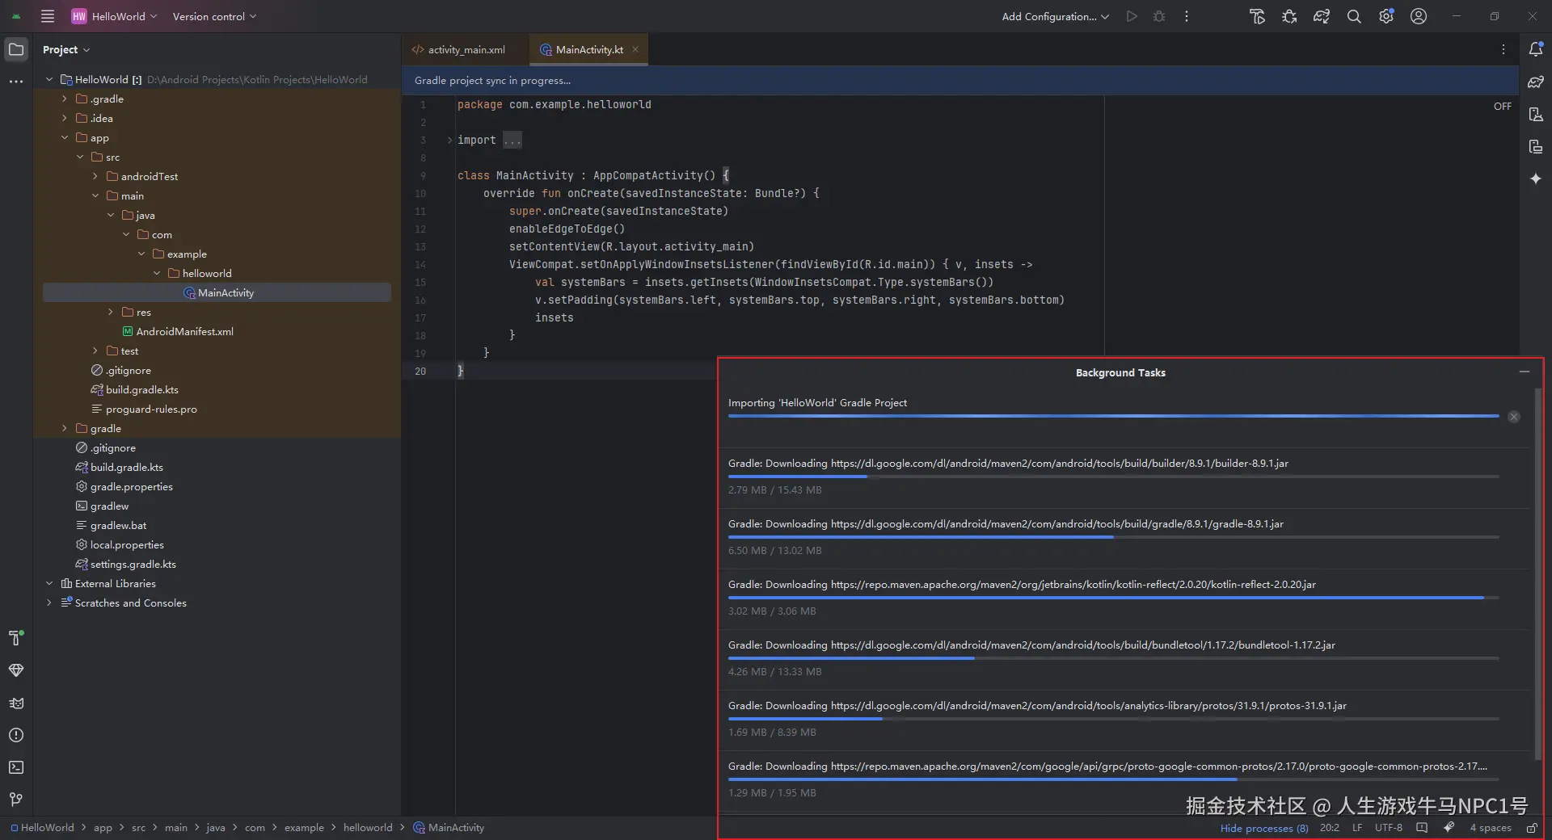Image resolution: width=1552 pixels, height=840 pixels.
Task: Click the Sync Project with Gradle Files icon
Action: (1322, 16)
